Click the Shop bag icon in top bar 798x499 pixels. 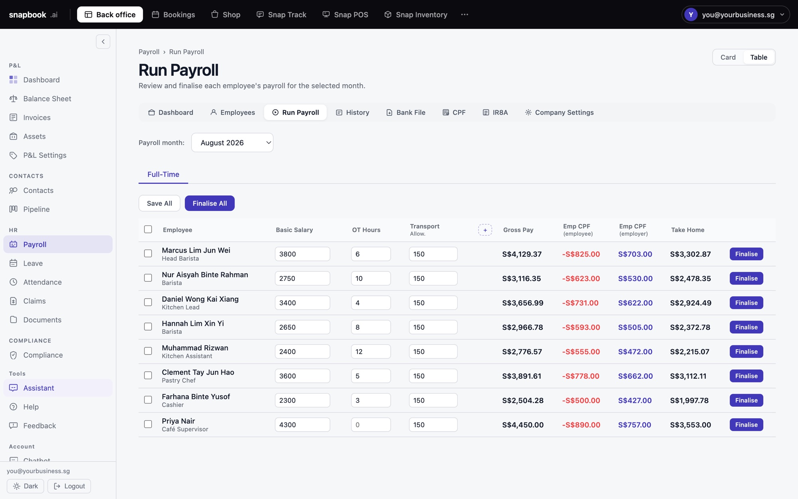point(215,14)
